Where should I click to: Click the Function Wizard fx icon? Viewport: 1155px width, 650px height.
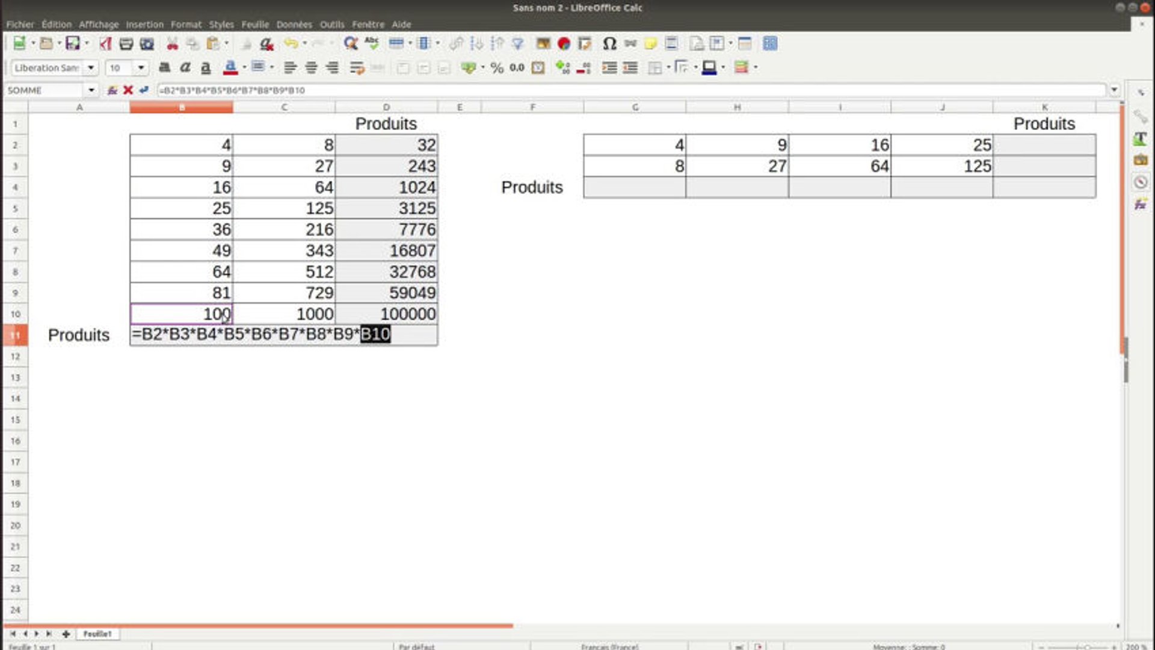112,90
